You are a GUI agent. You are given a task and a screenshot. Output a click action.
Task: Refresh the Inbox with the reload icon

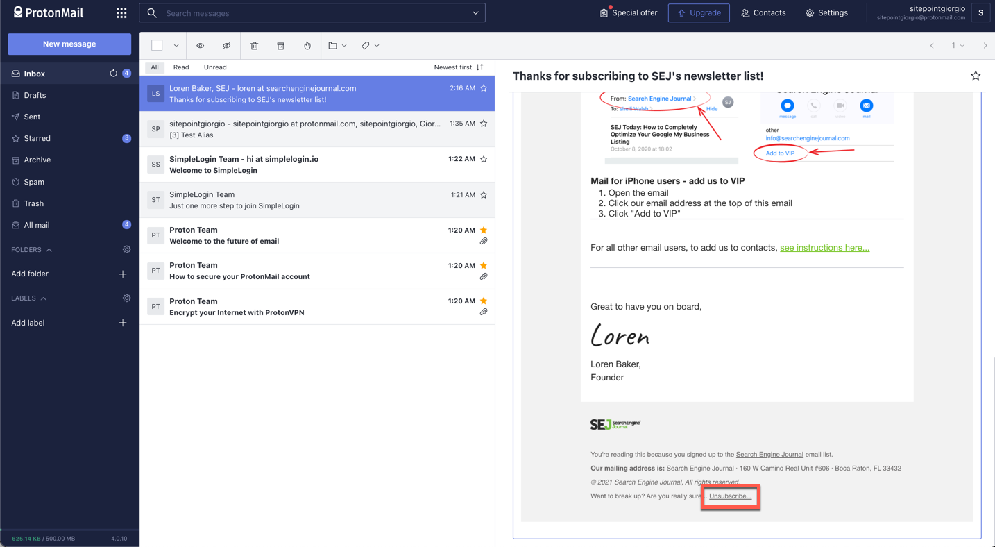(113, 74)
